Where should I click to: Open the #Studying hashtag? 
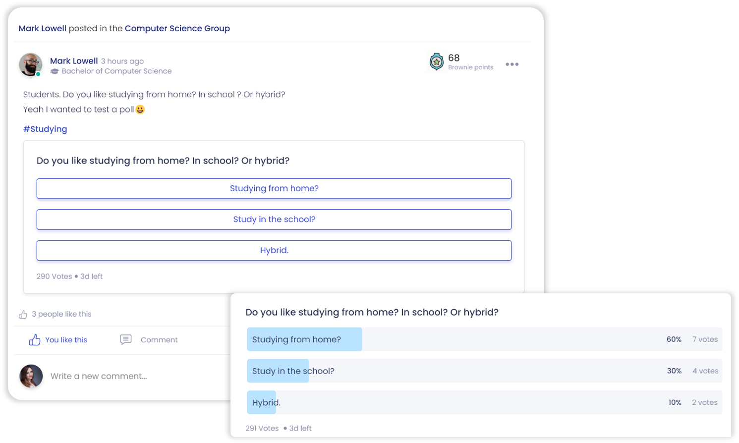coord(45,129)
